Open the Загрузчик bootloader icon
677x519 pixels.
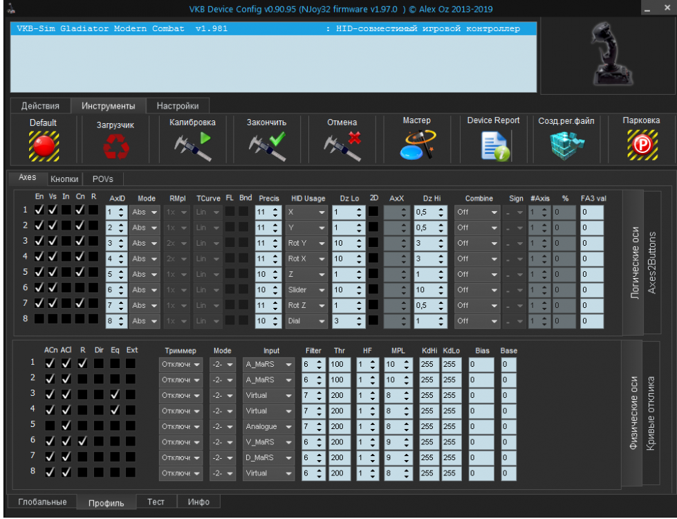point(115,146)
